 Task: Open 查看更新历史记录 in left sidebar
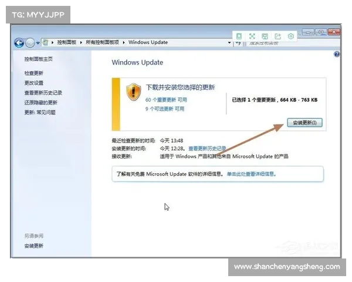click(43, 93)
